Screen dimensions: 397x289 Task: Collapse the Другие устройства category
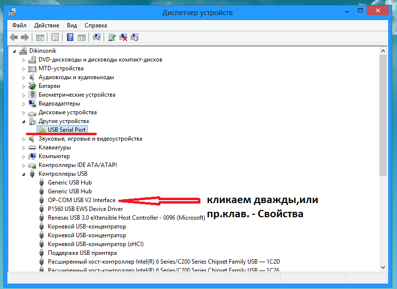click(x=23, y=121)
